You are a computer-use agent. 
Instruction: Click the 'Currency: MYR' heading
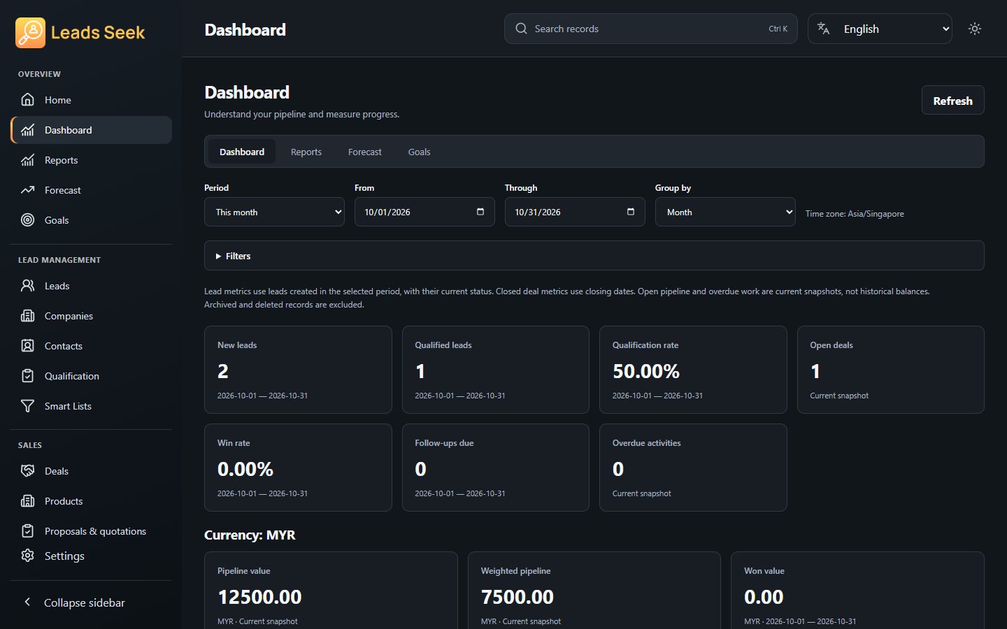click(250, 535)
